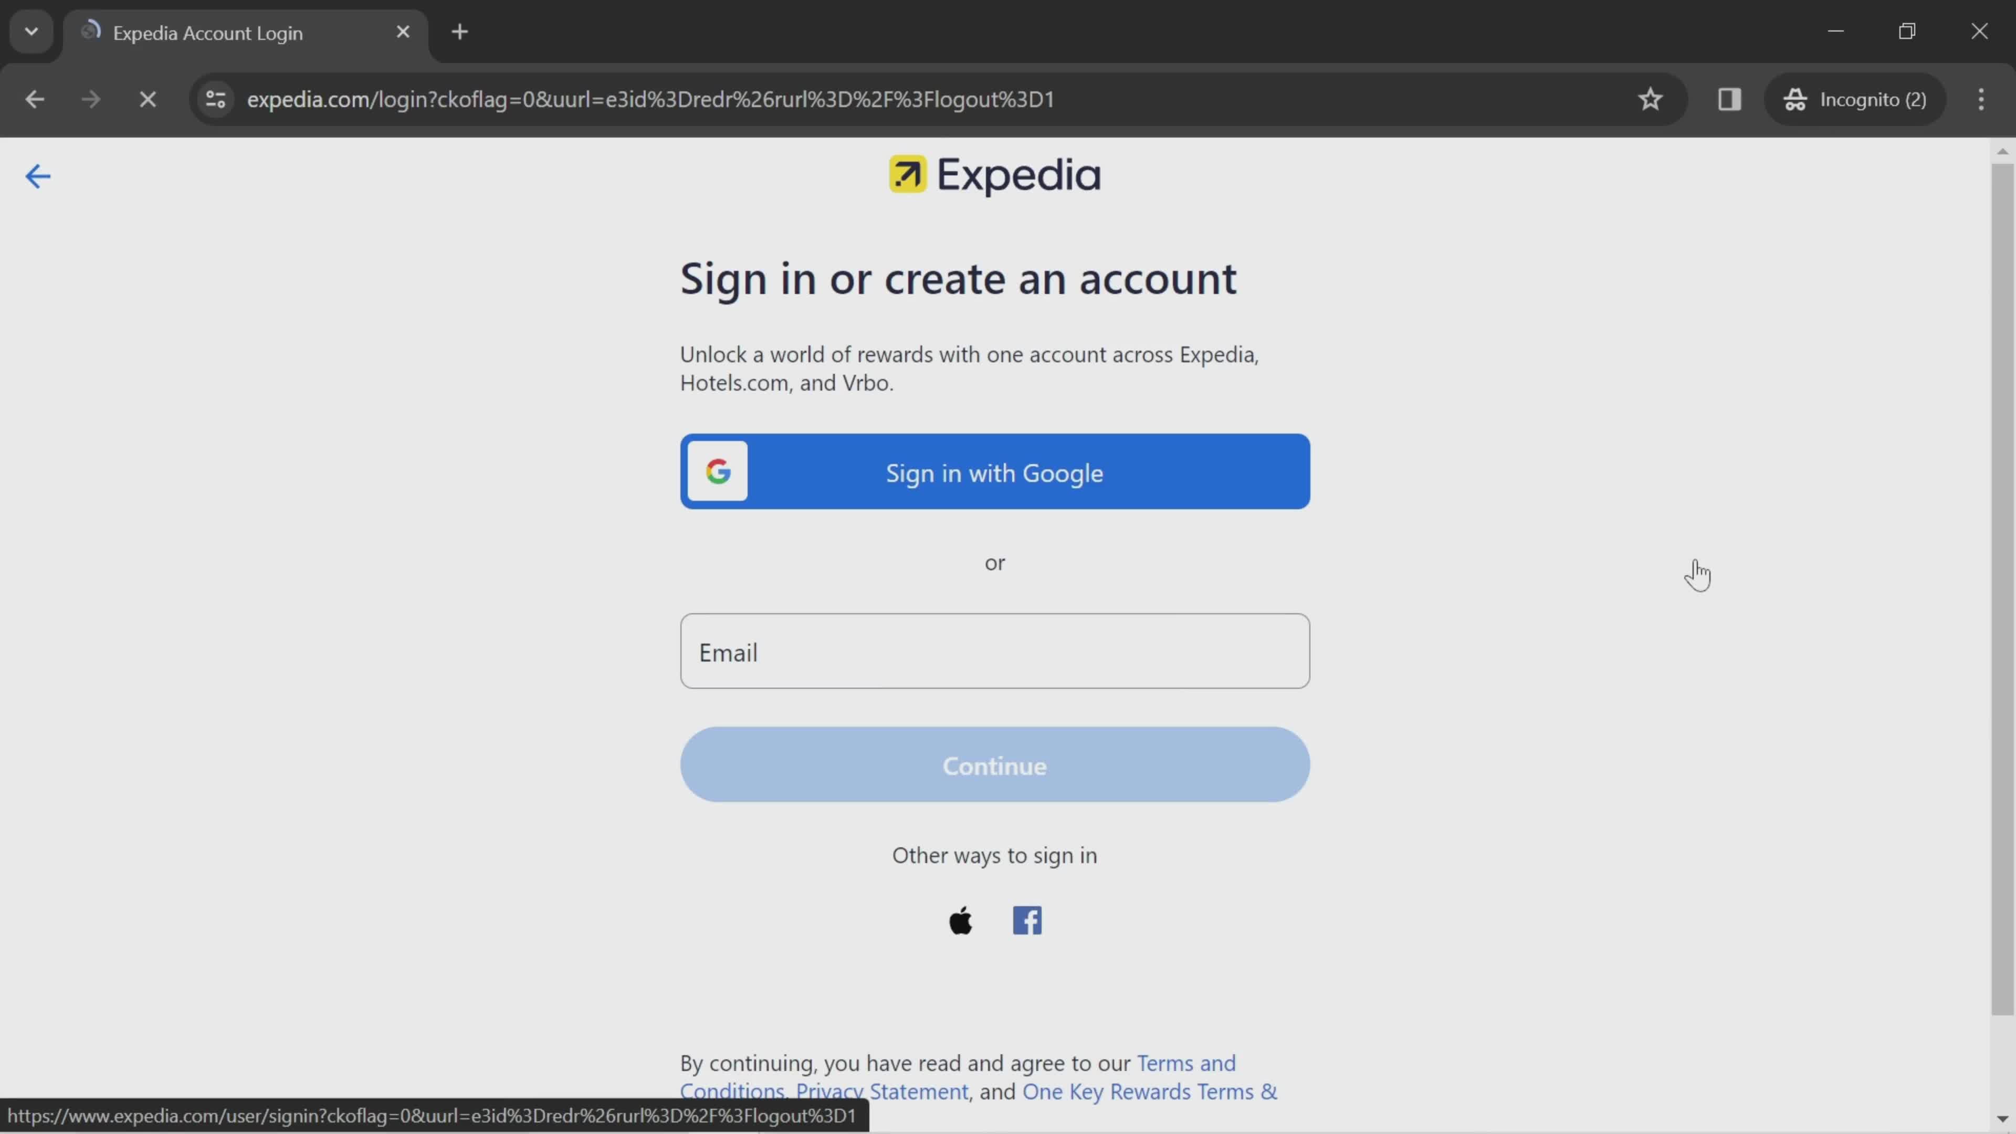This screenshot has width=2016, height=1134.
Task: Open One Key Rewards Terms link
Action: click(1150, 1092)
